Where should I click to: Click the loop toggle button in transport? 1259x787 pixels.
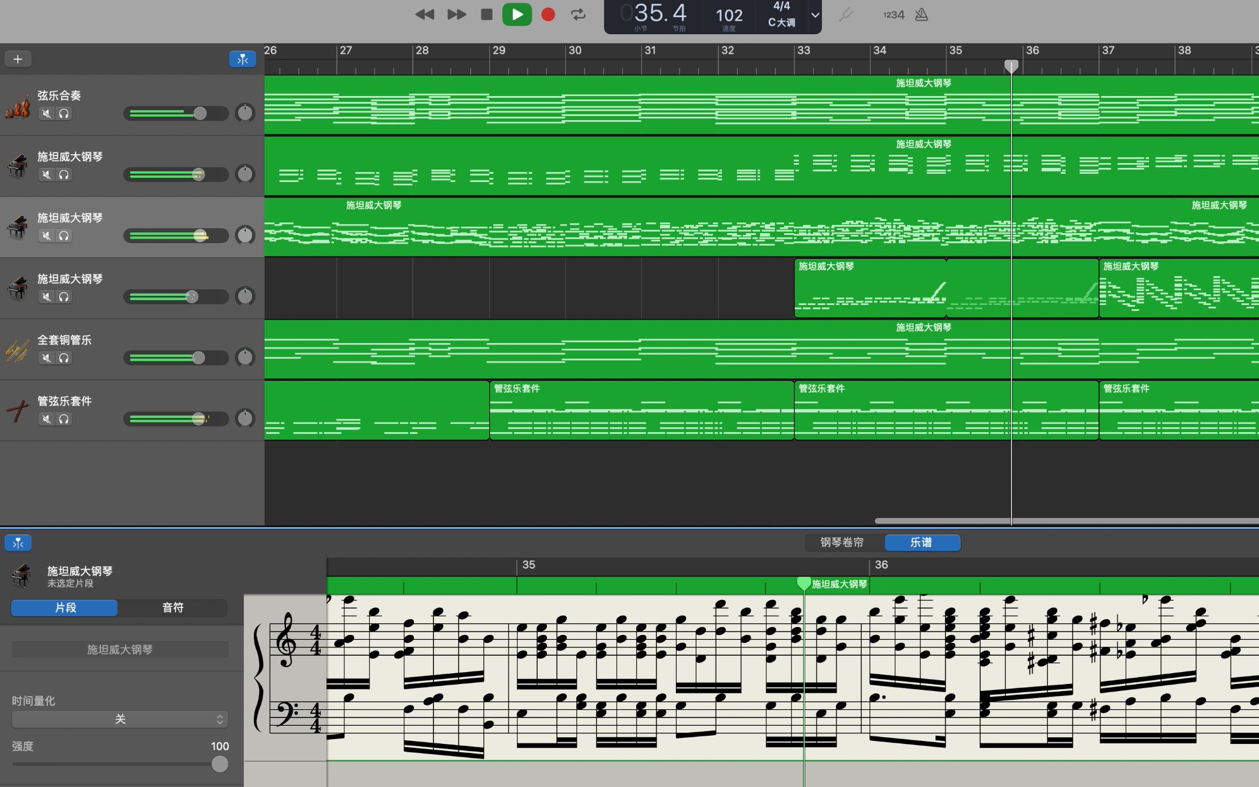[x=577, y=15]
